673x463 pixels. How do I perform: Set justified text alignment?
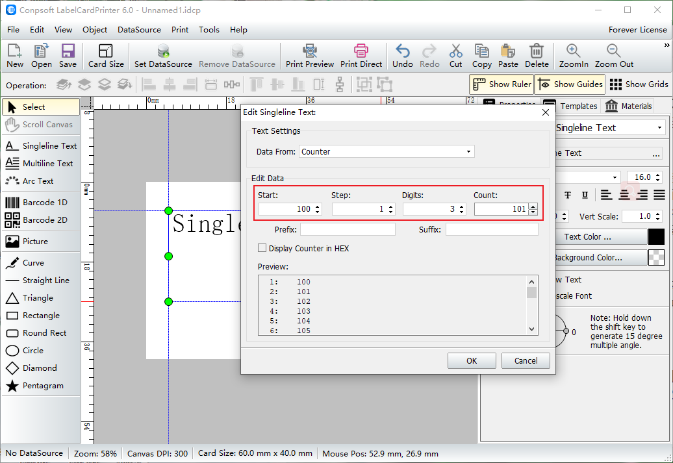point(659,195)
